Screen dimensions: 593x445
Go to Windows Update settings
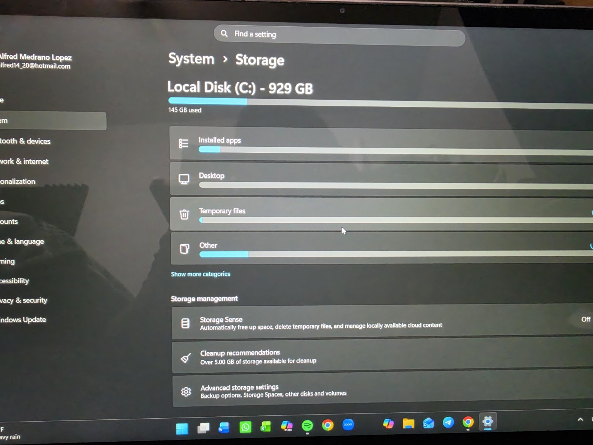(23, 320)
